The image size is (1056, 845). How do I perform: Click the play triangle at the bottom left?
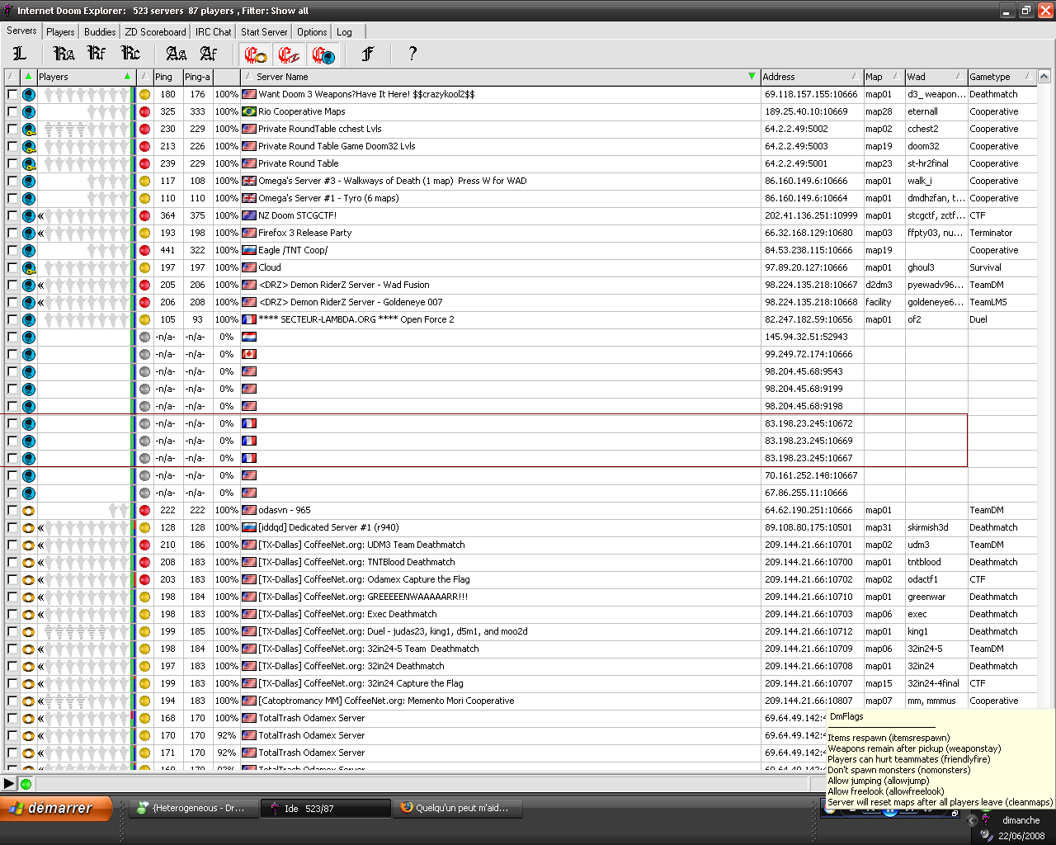(x=9, y=784)
